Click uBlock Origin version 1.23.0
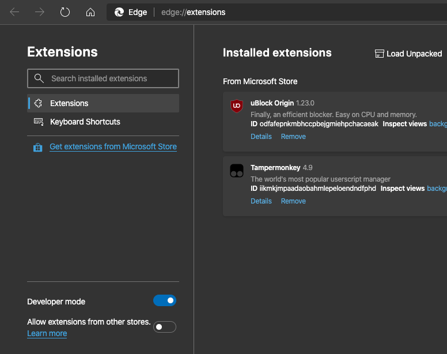447x354 pixels. 305,103
